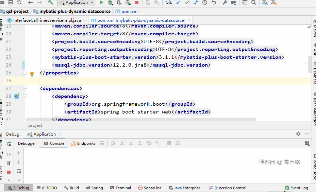The image size is (316, 192).
Task: Click the Synchronize refresh icon
Action: (x=19, y=2)
